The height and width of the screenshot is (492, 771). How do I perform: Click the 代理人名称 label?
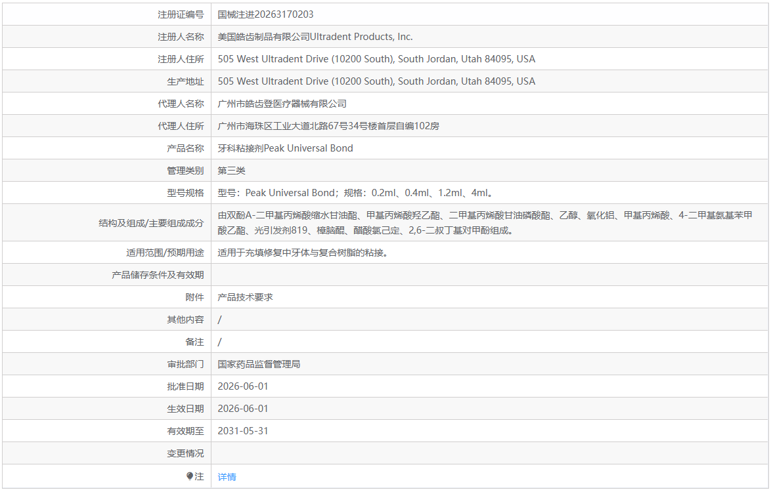181,104
